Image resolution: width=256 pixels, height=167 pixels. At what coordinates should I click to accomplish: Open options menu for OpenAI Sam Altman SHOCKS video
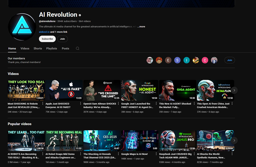click(x=118, y=104)
